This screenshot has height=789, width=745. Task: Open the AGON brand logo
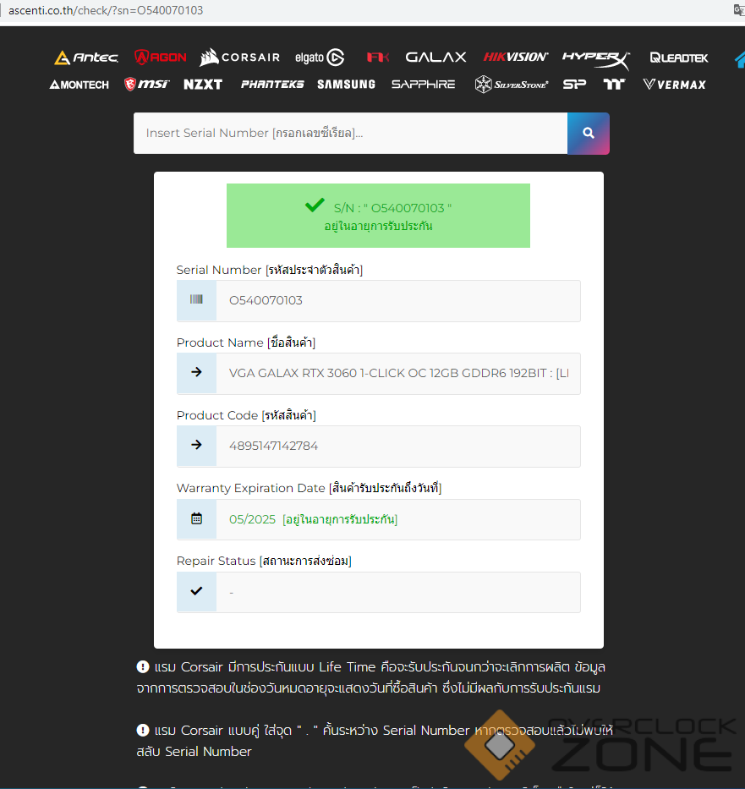click(x=161, y=58)
